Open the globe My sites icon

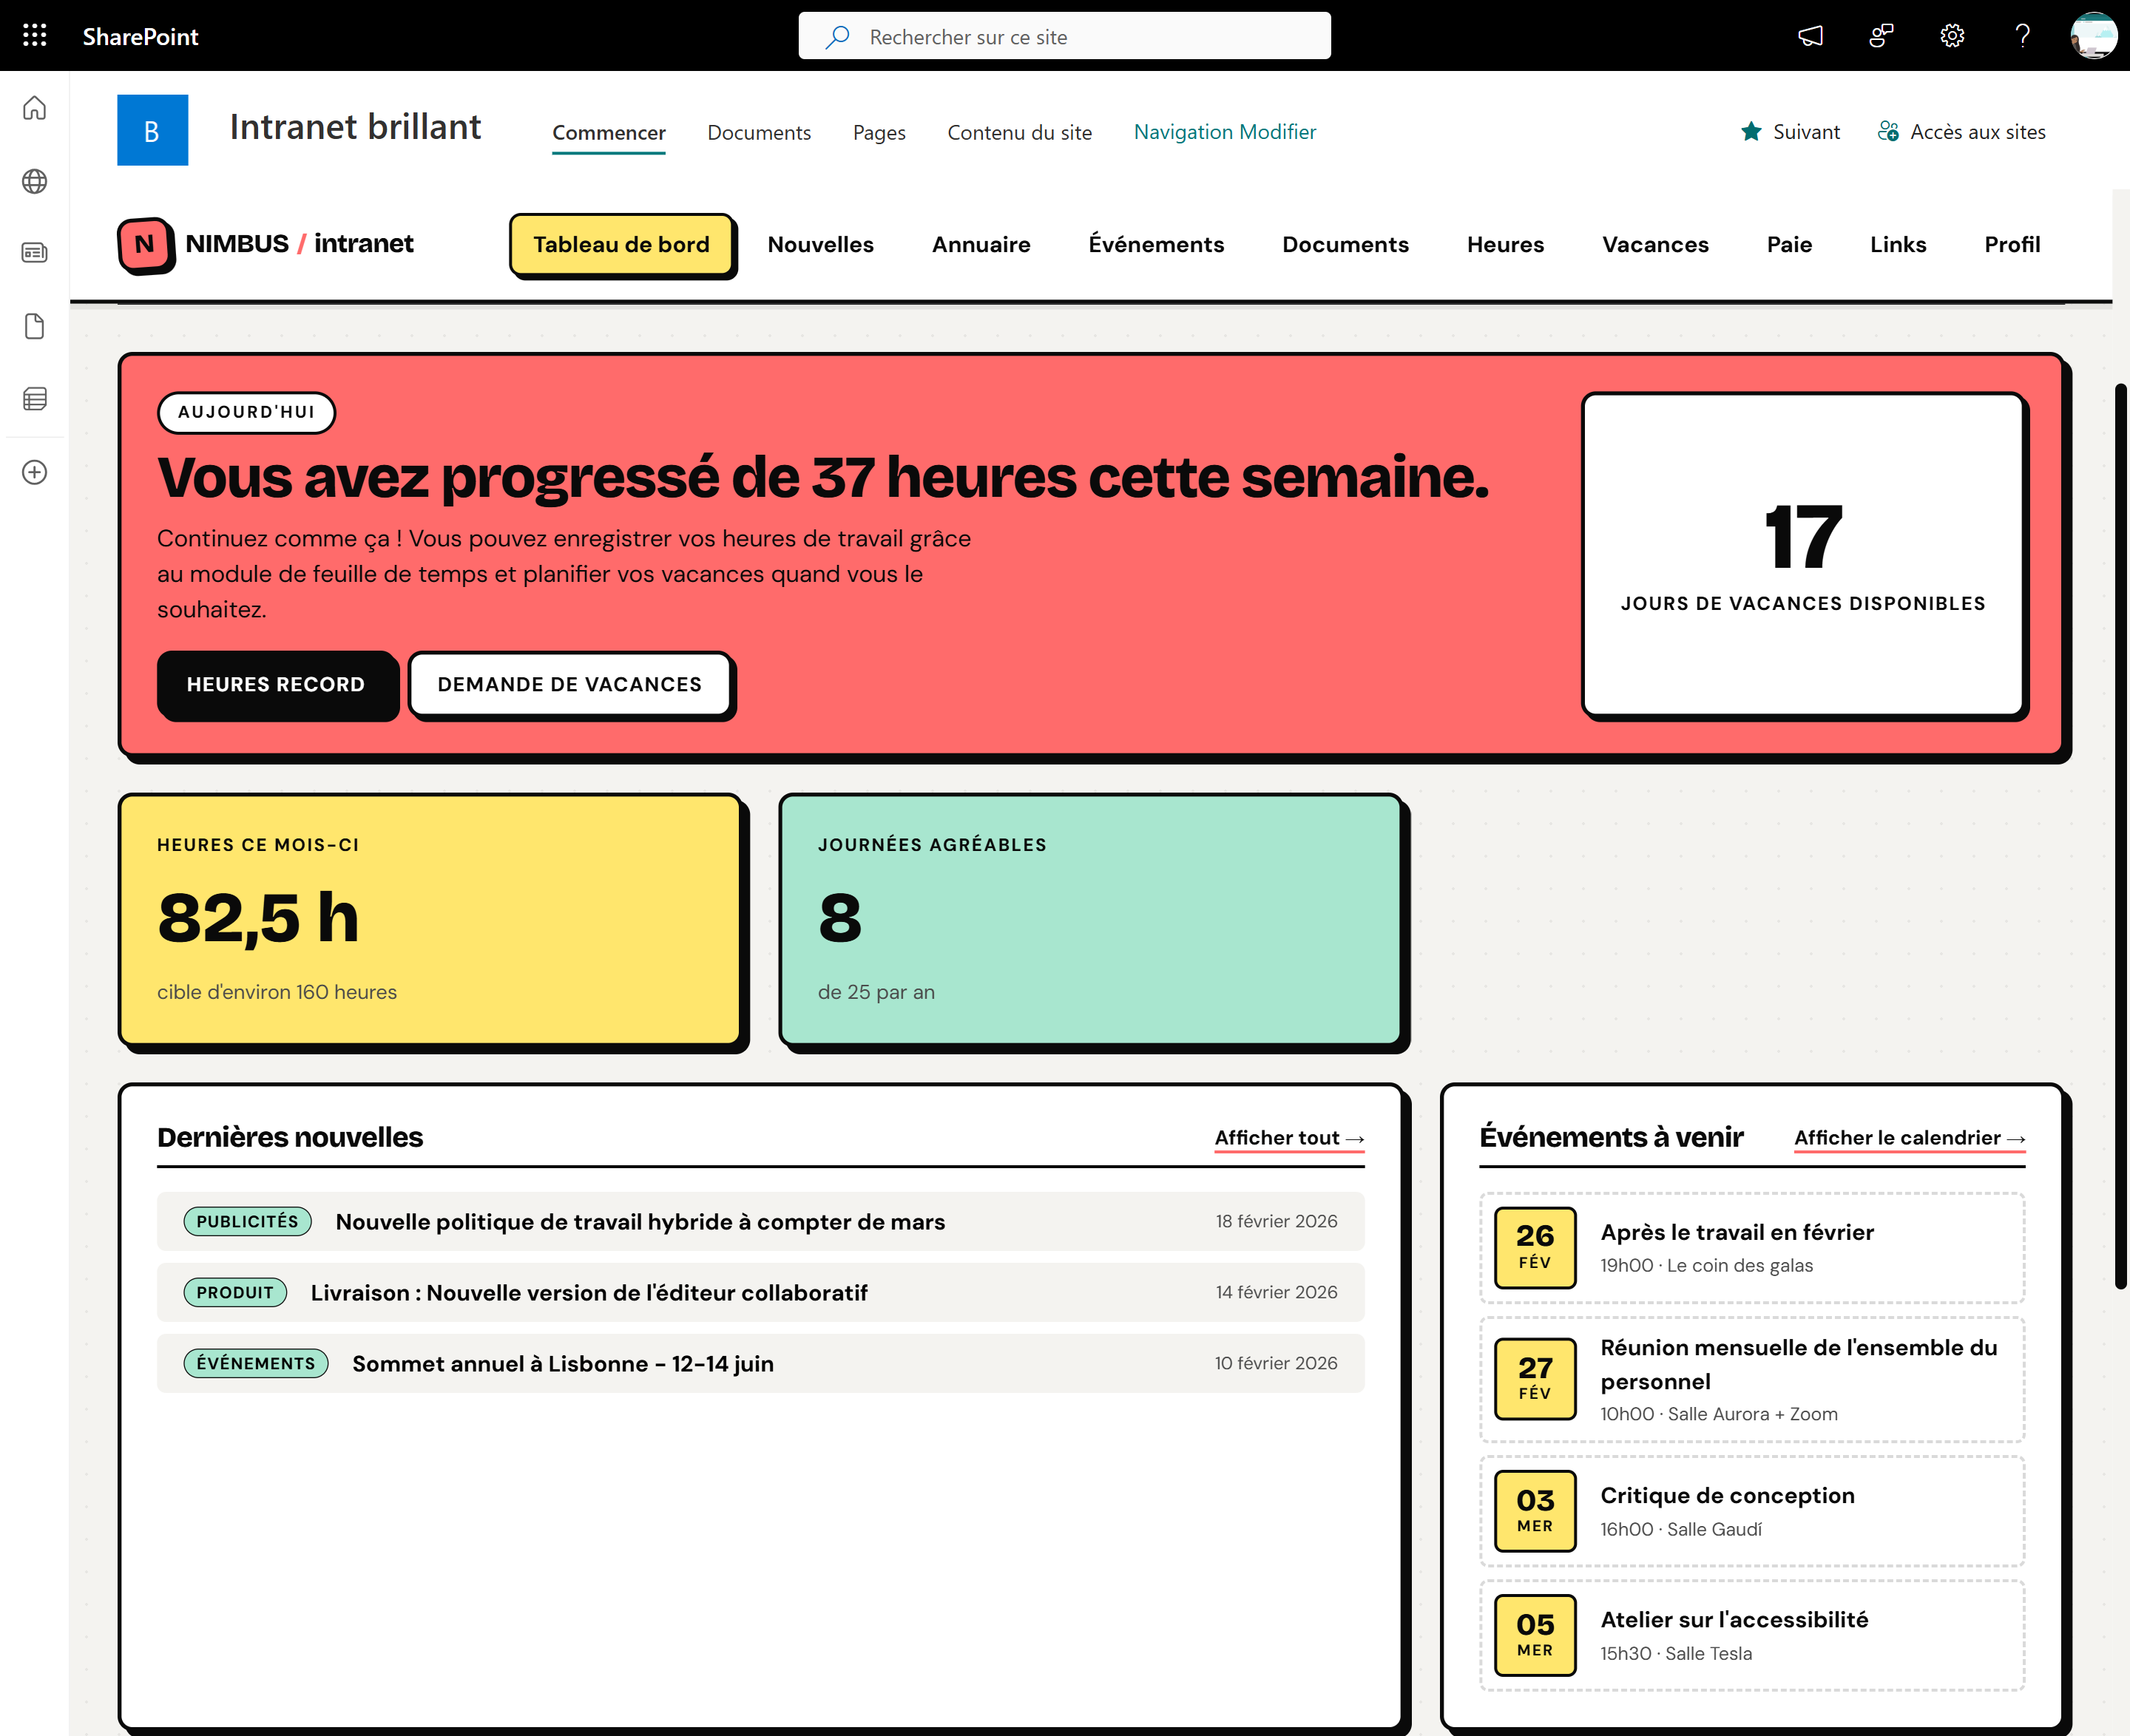(x=35, y=181)
